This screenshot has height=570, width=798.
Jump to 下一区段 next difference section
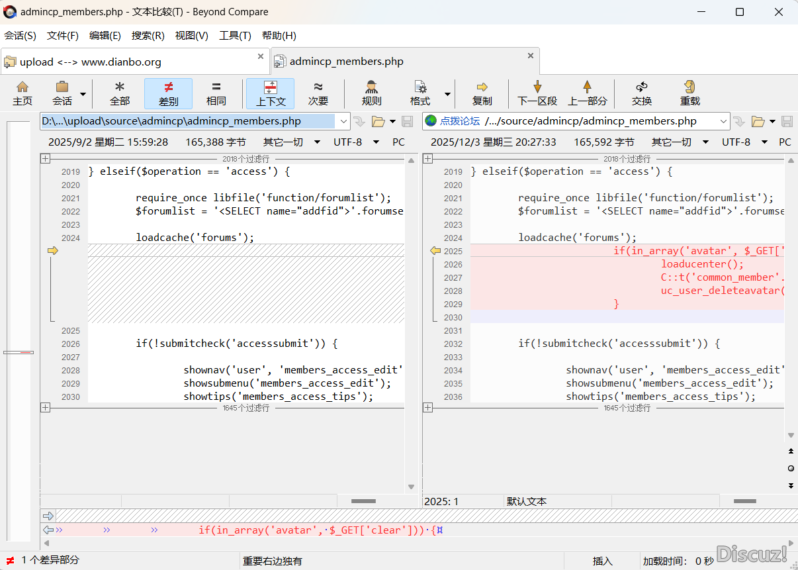point(537,93)
